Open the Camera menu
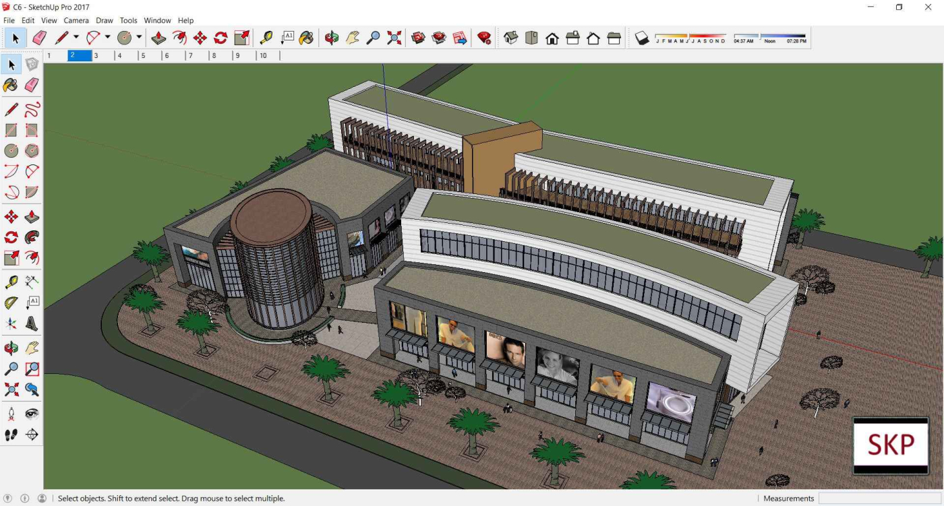 pyautogui.click(x=76, y=20)
